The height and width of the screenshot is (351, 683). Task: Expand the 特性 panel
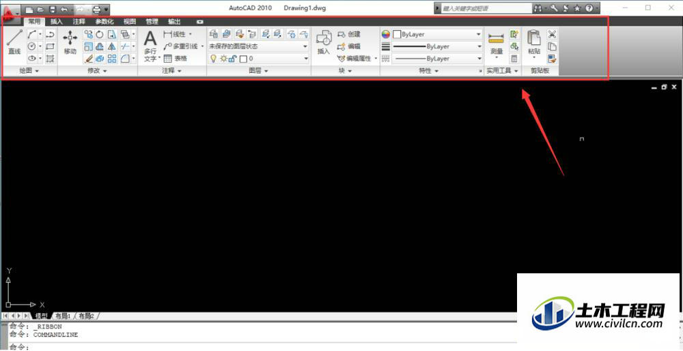tap(429, 71)
